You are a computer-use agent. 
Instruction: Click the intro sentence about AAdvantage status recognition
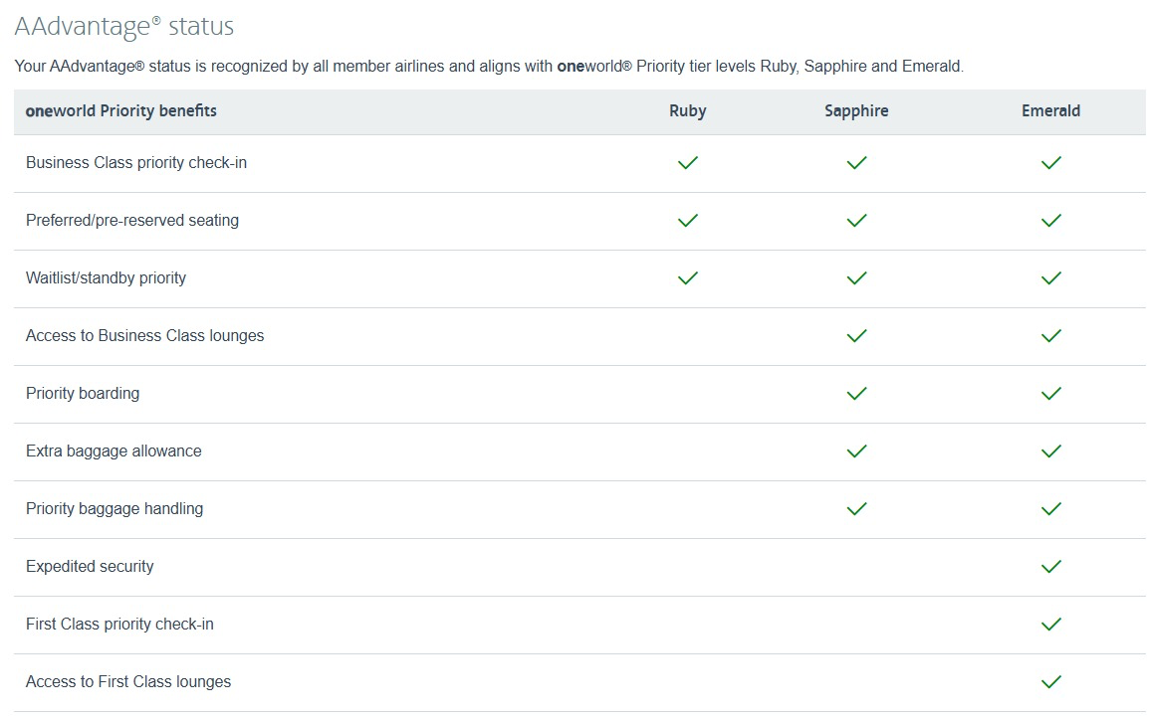coord(489,67)
